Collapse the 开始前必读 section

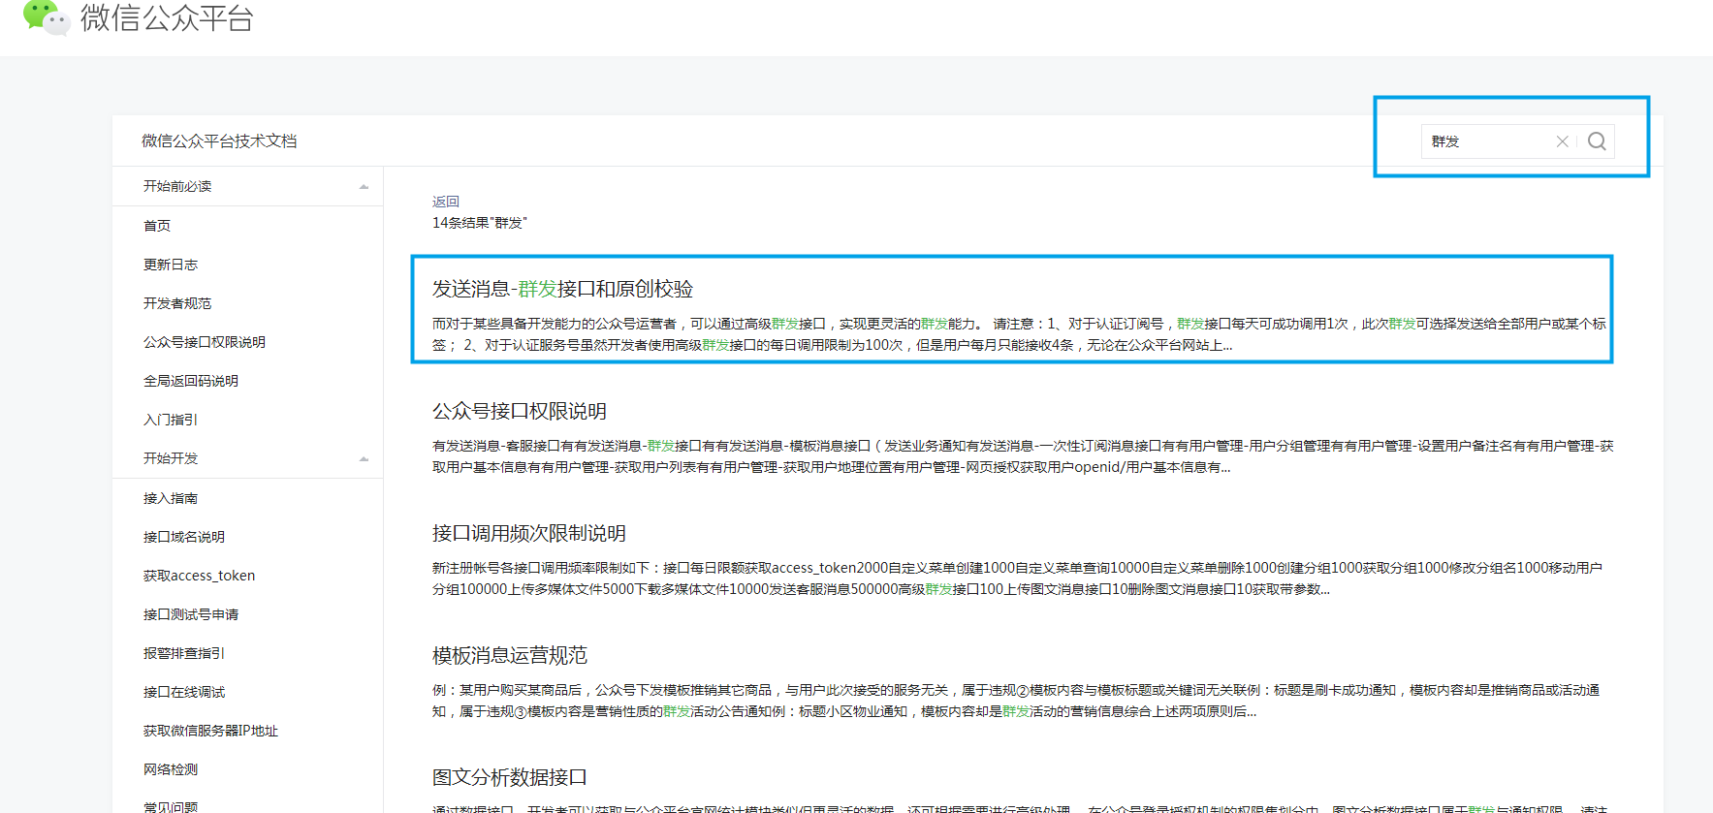pyautogui.click(x=364, y=186)
